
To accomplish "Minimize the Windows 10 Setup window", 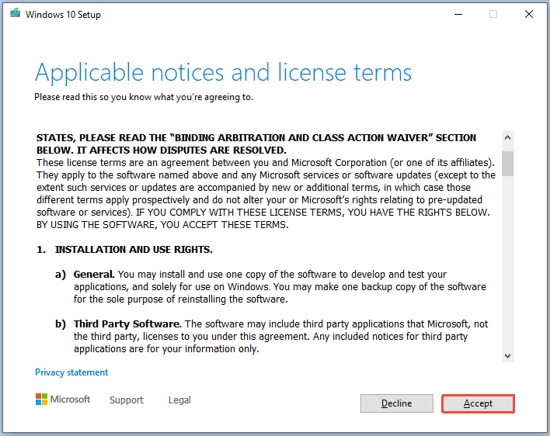I will [x=458, y=15].
